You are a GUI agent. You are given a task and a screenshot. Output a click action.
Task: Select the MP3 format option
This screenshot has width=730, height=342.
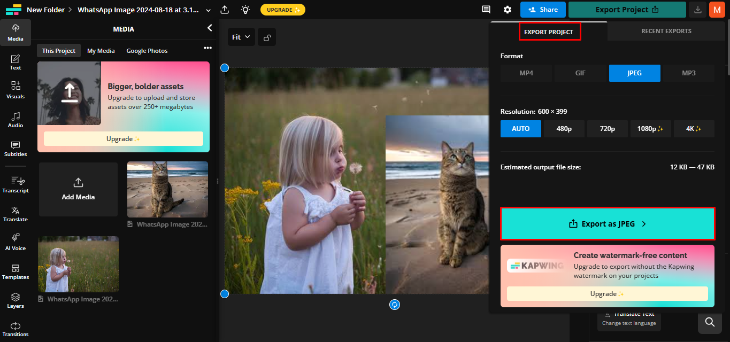point(689,73)
